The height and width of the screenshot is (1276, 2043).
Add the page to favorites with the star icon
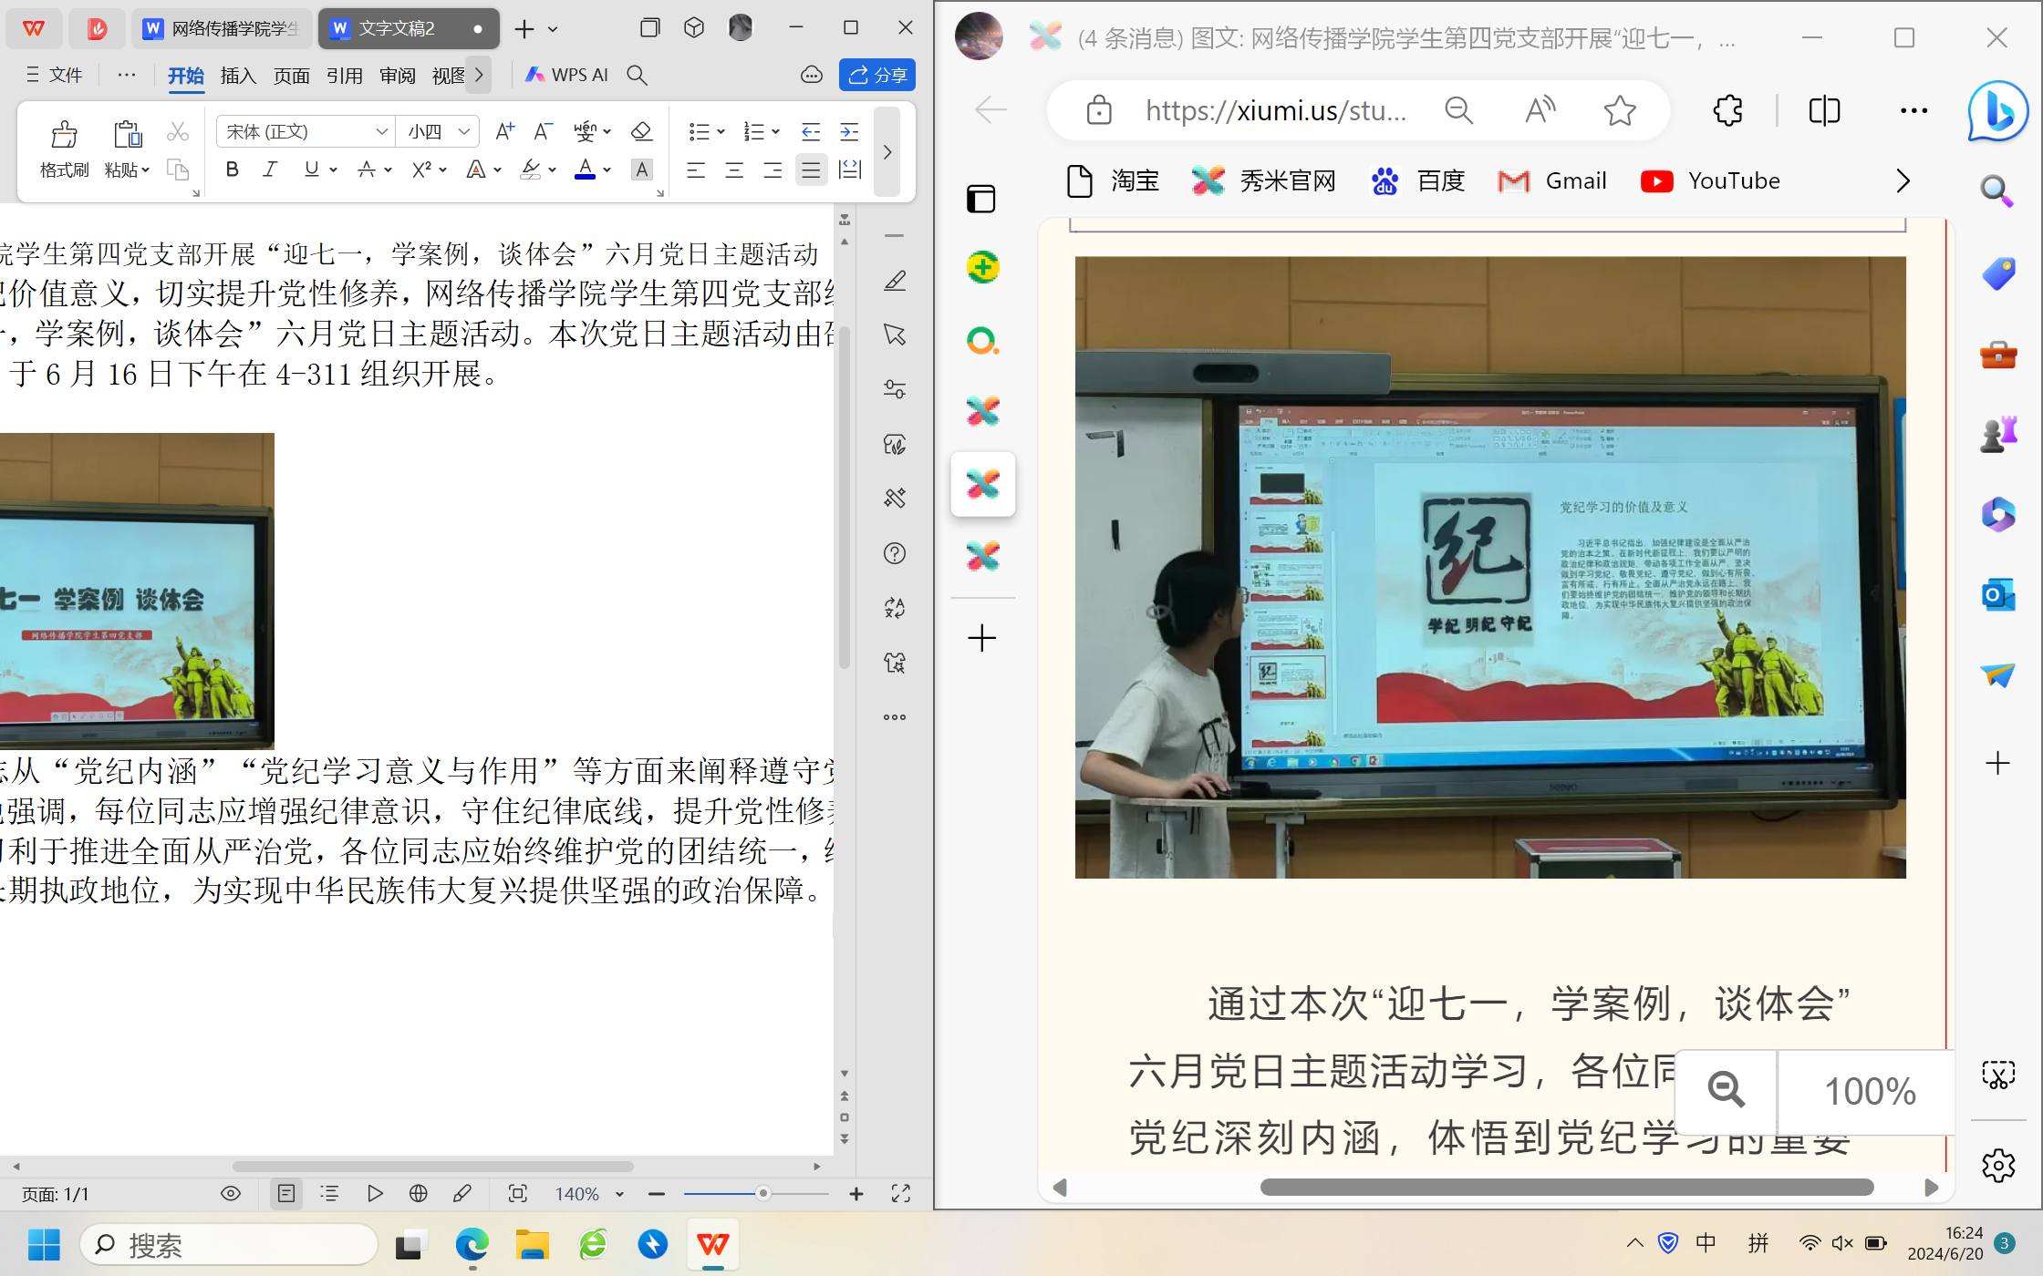1620,111
